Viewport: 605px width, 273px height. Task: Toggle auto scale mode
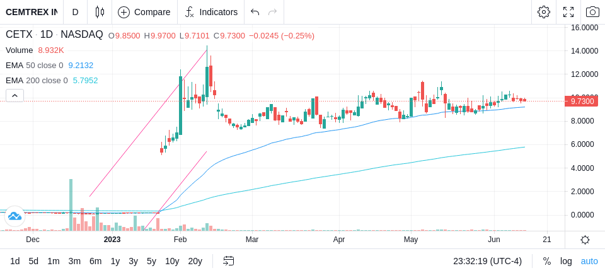pyautogui.click(x=589, y=262)
